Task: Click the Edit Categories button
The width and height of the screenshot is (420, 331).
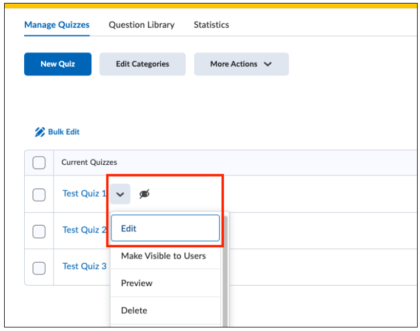Action: [x=143, y=64]
